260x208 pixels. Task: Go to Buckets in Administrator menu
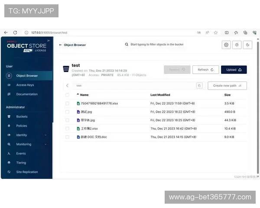22,117
